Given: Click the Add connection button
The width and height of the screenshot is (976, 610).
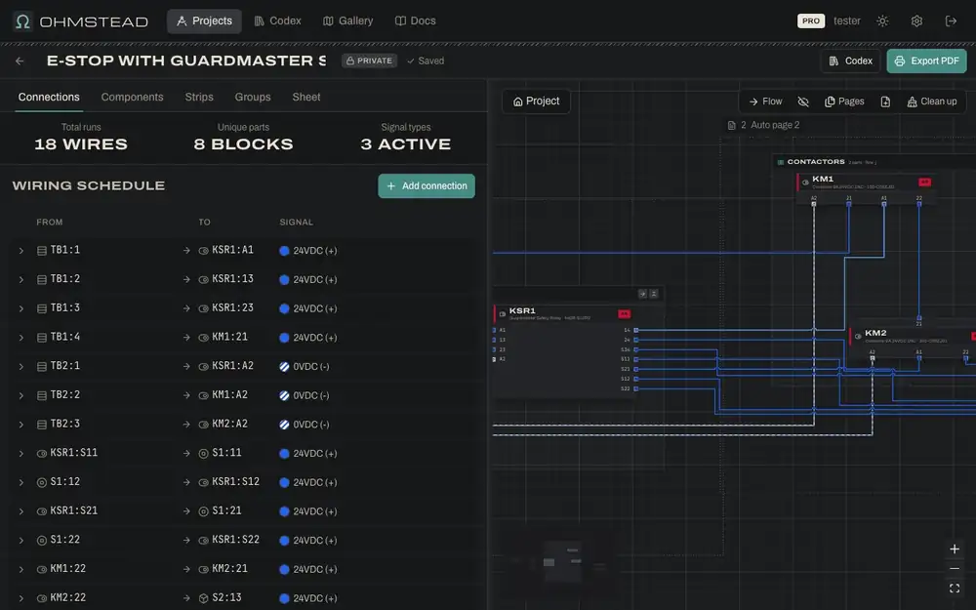Looking at the screenshot, I should point(427,186).
